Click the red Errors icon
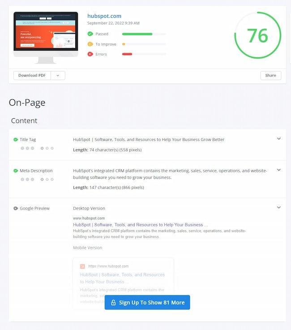This screenshot has width=291, height=330. (x=90, y=54)
